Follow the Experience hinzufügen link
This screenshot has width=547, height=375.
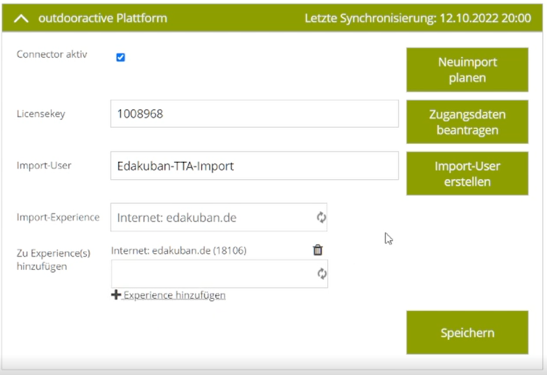(x=174, y=295)
